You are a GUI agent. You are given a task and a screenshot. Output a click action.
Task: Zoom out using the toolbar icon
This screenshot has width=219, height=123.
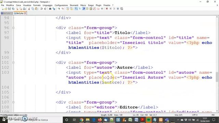pyautogui.click(x=63, y=9)
